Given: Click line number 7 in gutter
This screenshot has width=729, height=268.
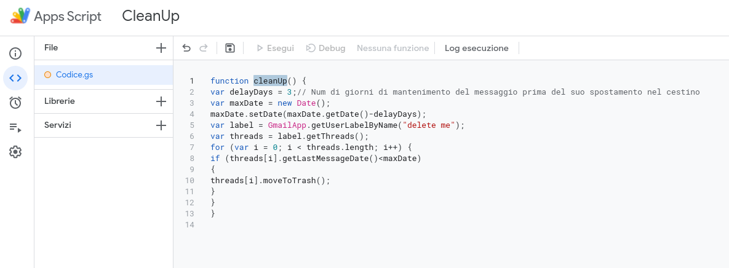Looking at the screenshot, I should [x=191, y=148].
